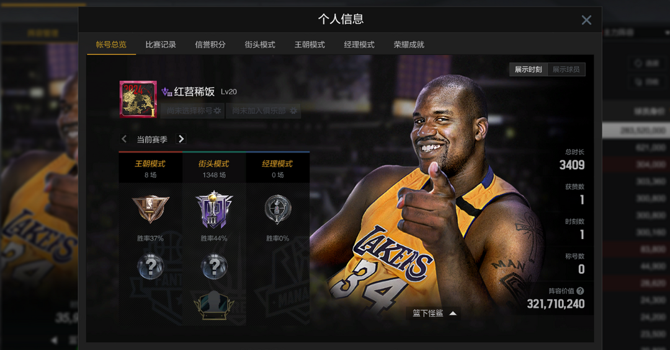This screenshot has height=350, width=670.
Task: Go to previous season with left arrow
Action: coord(124,139)
